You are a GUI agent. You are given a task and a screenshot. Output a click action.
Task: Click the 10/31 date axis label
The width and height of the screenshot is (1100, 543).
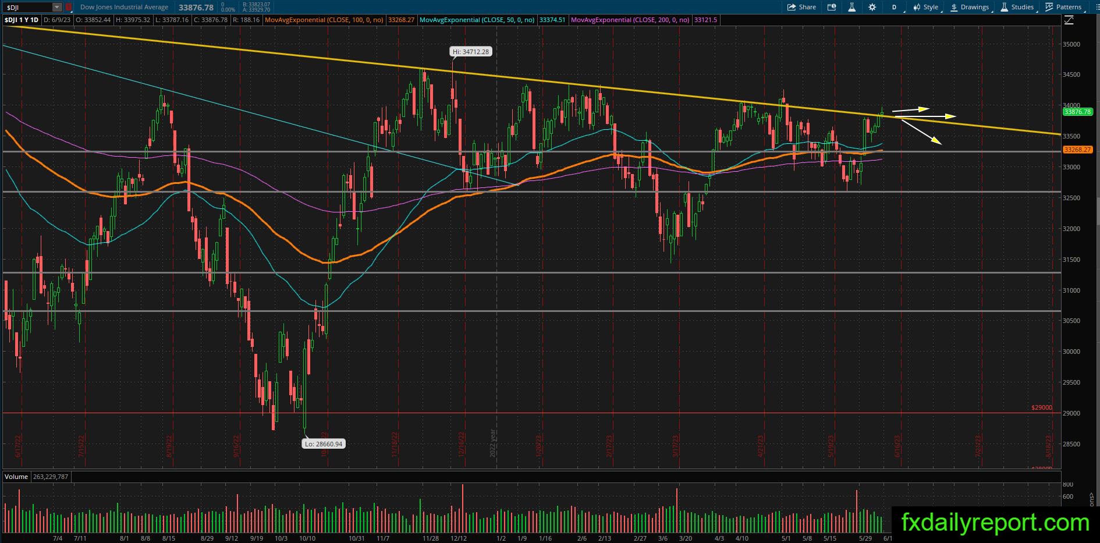click(356, 538)
